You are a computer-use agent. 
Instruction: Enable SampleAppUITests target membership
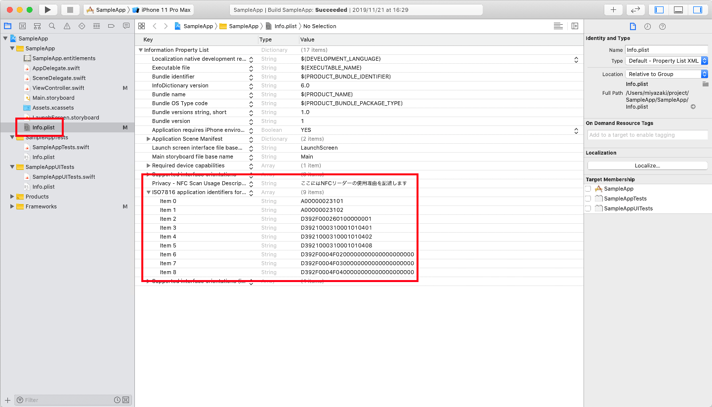pyautogui.click(x=588, y=208)
